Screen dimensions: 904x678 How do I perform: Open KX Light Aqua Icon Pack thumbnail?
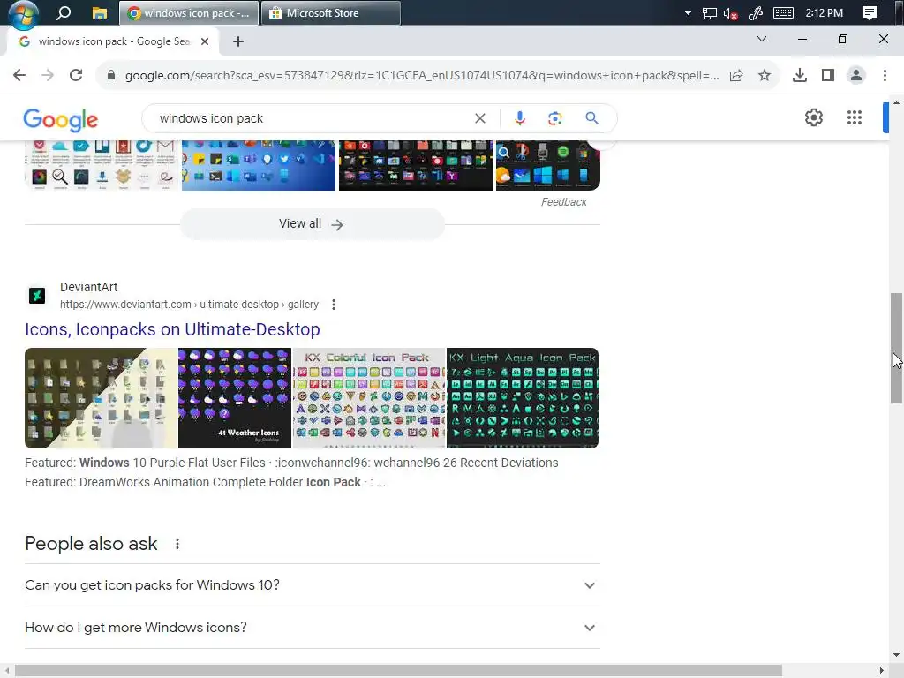[x=523, y=398]
